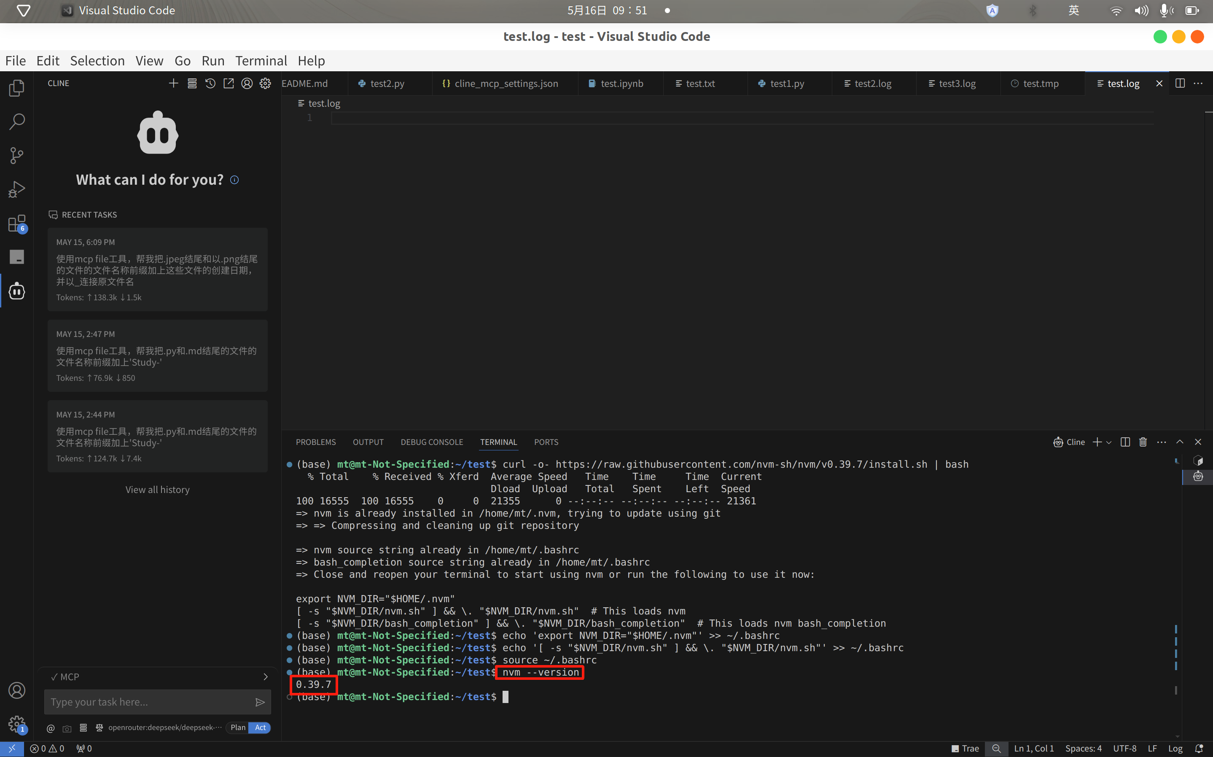Kill terminal with the trash icon
This screenshot has height=757, width=1213.
coord(1143,442)
